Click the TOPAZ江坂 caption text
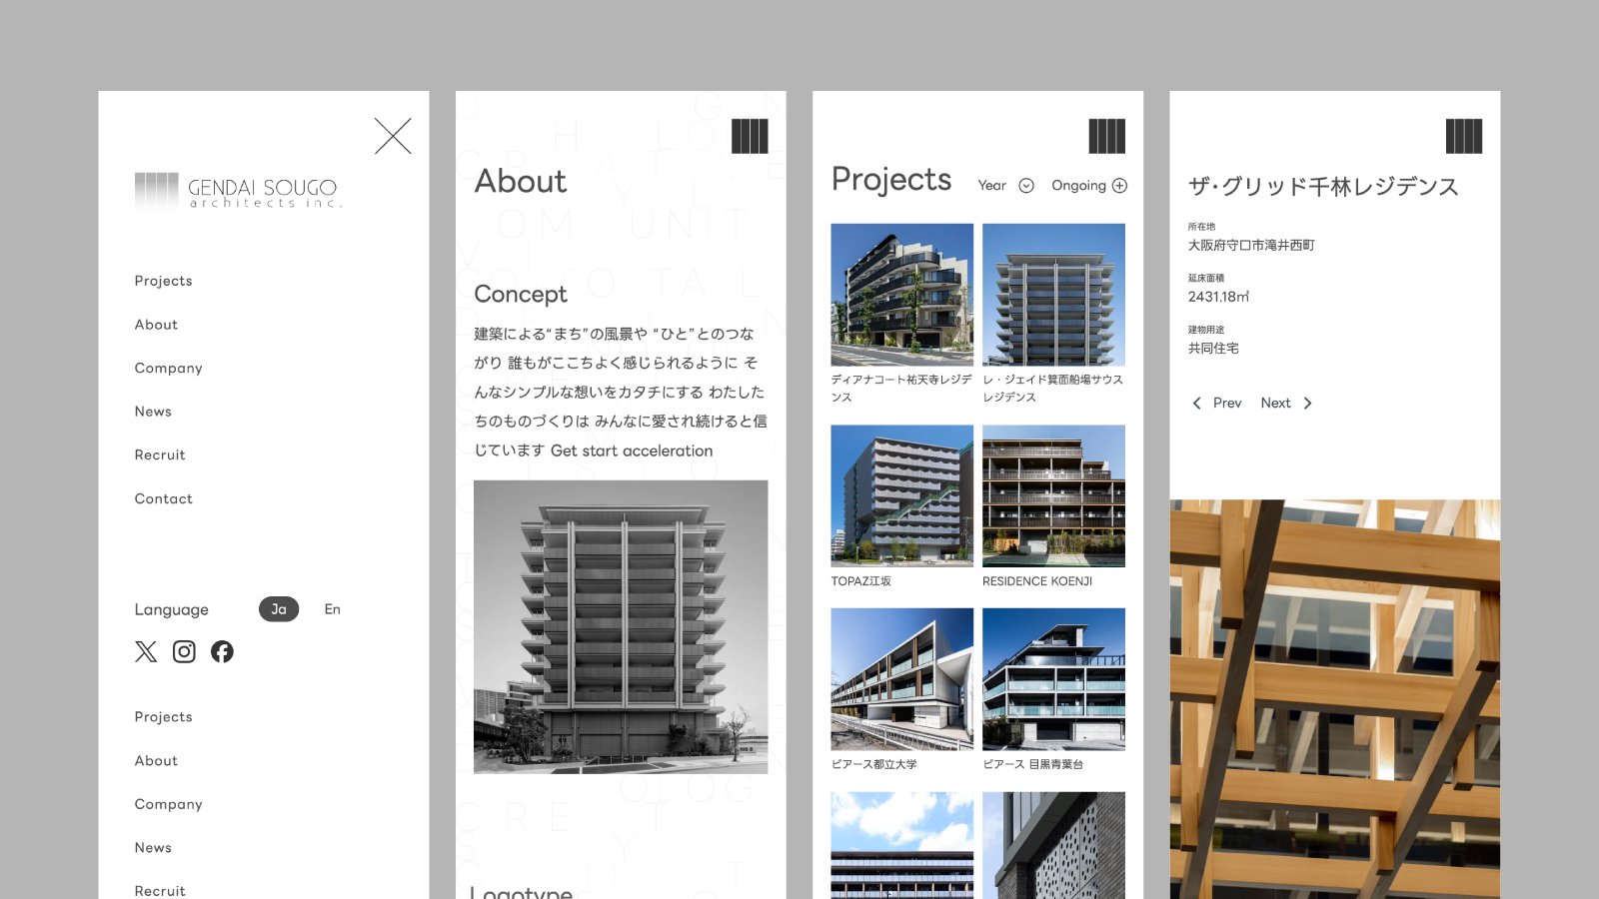This screenshot has height=899, width=1599. click(x=861, y=581)
